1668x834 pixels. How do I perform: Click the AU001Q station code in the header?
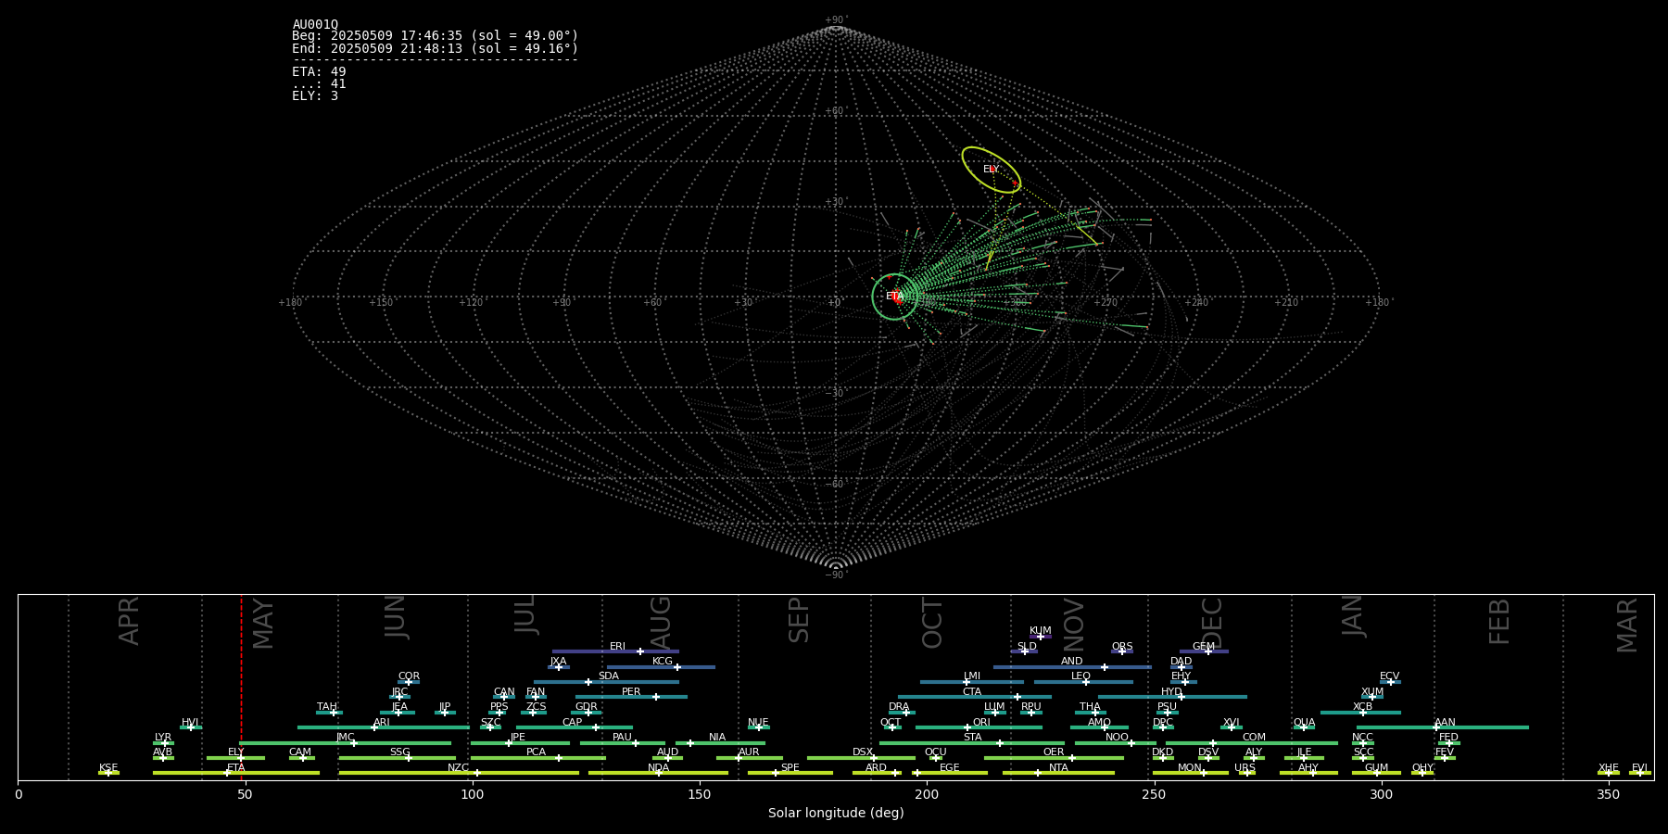(315, 25)
